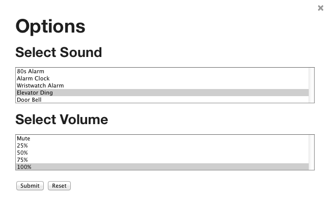Close the Options dialog with the X
329x205 pixels.
coord(320,8)
